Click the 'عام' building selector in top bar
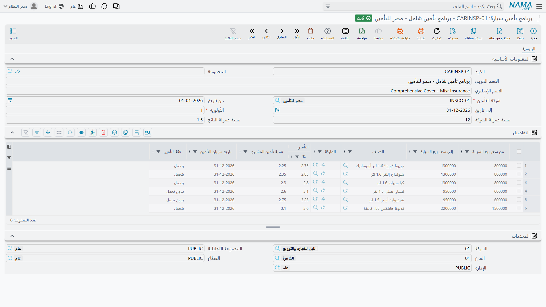The image size is (546, 307). coord(77,6)
